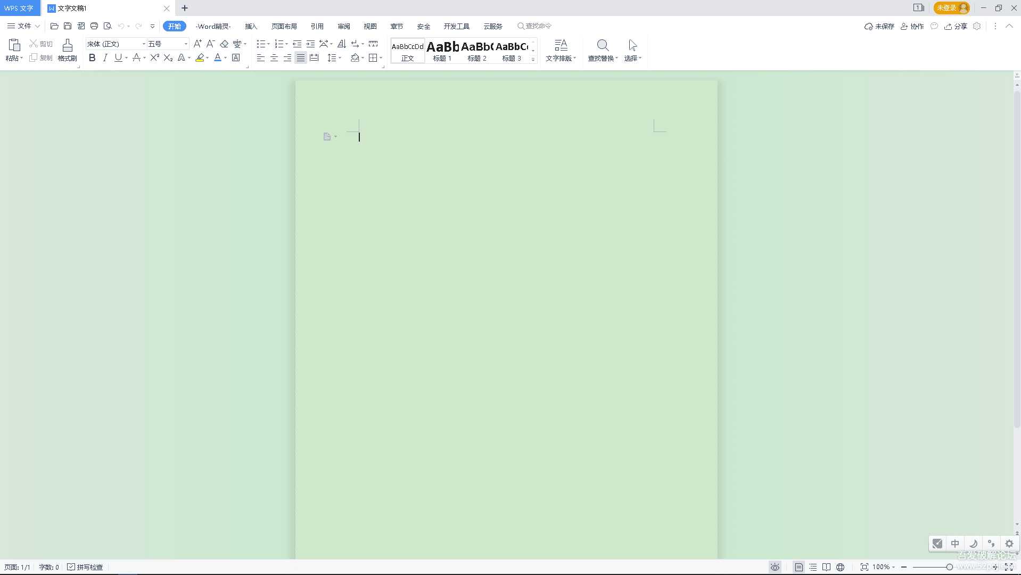
Task: Click the save icon in quick access toolbar
Action: 68,26
